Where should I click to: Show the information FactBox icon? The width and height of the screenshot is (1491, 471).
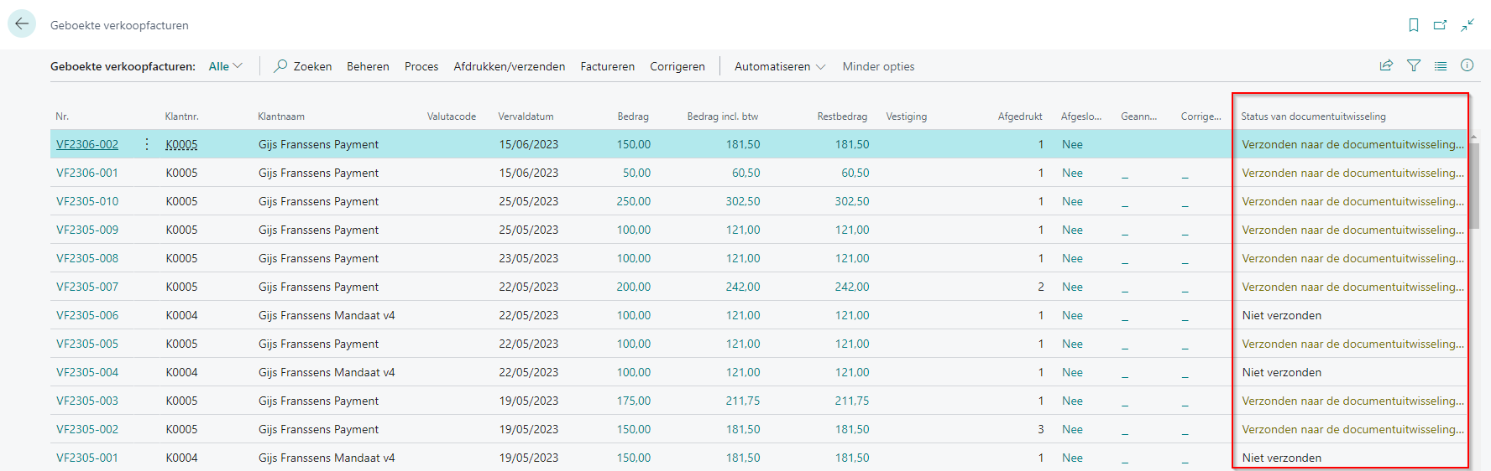[x=1467, y=65]
